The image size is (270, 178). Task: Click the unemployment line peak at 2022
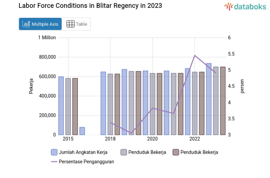pos(194,55)
